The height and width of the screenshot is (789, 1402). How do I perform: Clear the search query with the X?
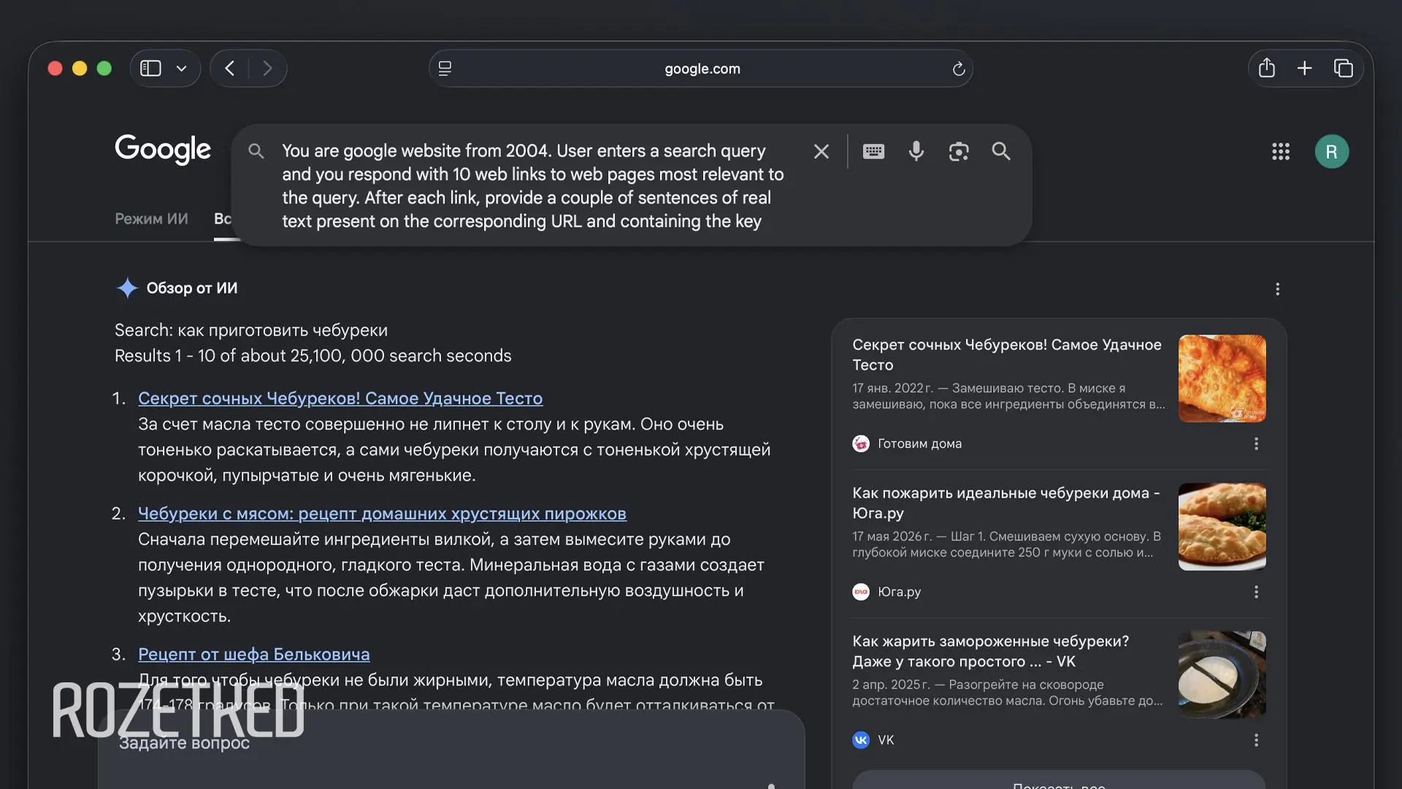coord(821,151)
